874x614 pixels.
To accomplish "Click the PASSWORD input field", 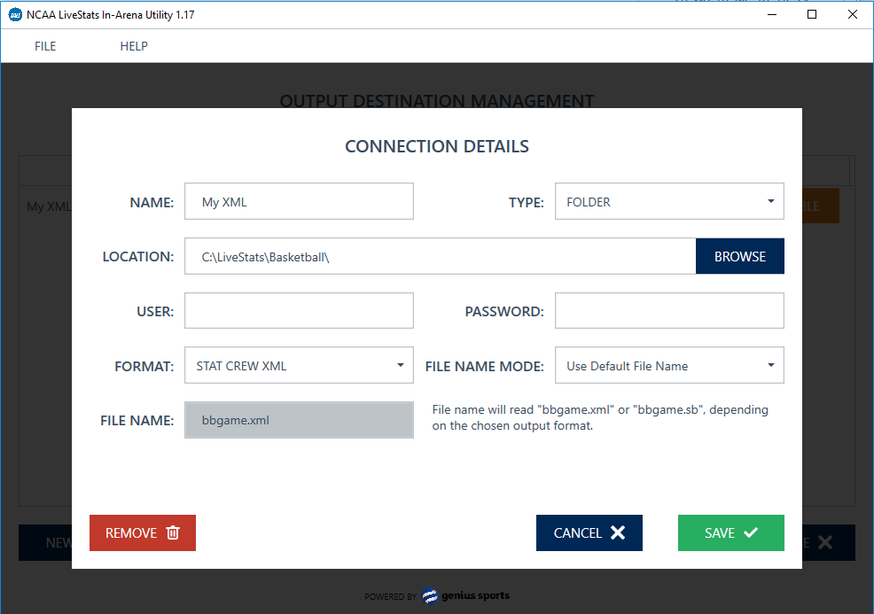I will click(x=669, y=310).
